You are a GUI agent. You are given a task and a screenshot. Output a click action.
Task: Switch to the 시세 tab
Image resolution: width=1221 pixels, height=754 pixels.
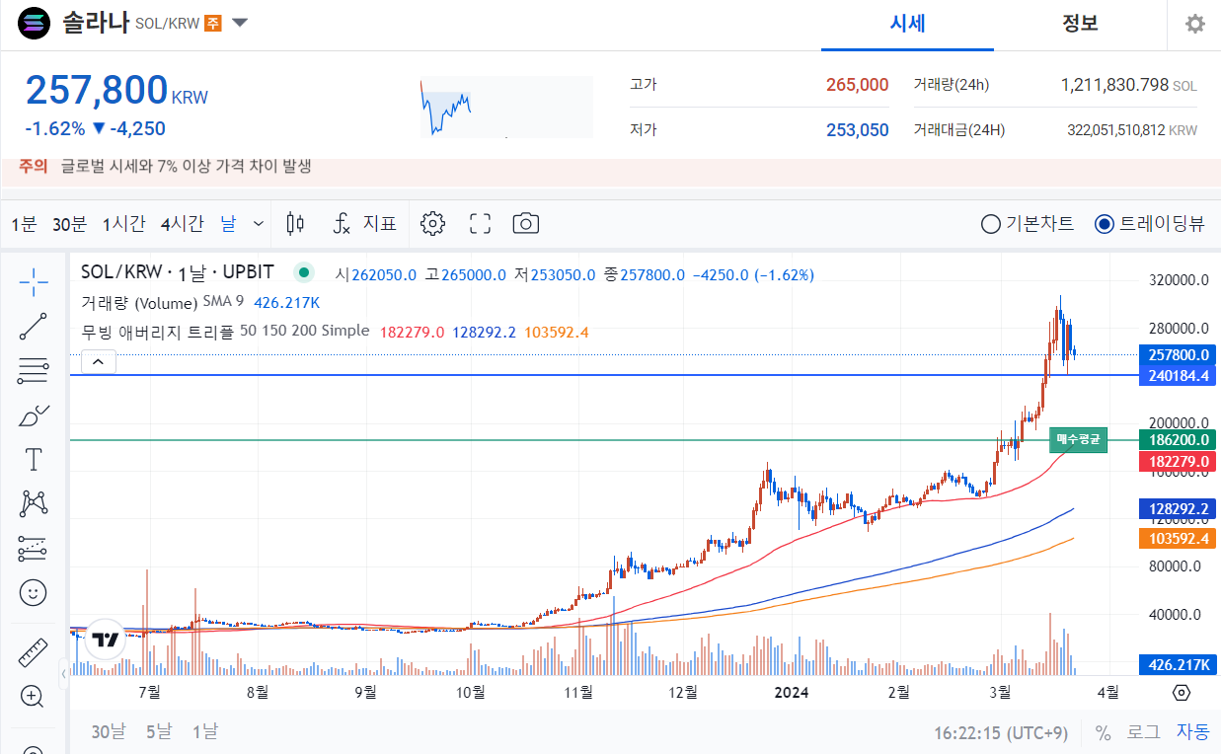[x=908, y=25]
